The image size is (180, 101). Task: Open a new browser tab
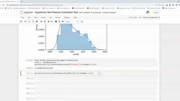tap(22, 2)
